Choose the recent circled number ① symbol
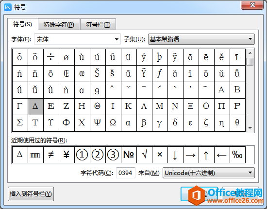Screen dimensions: 267x209 [82, 155]
